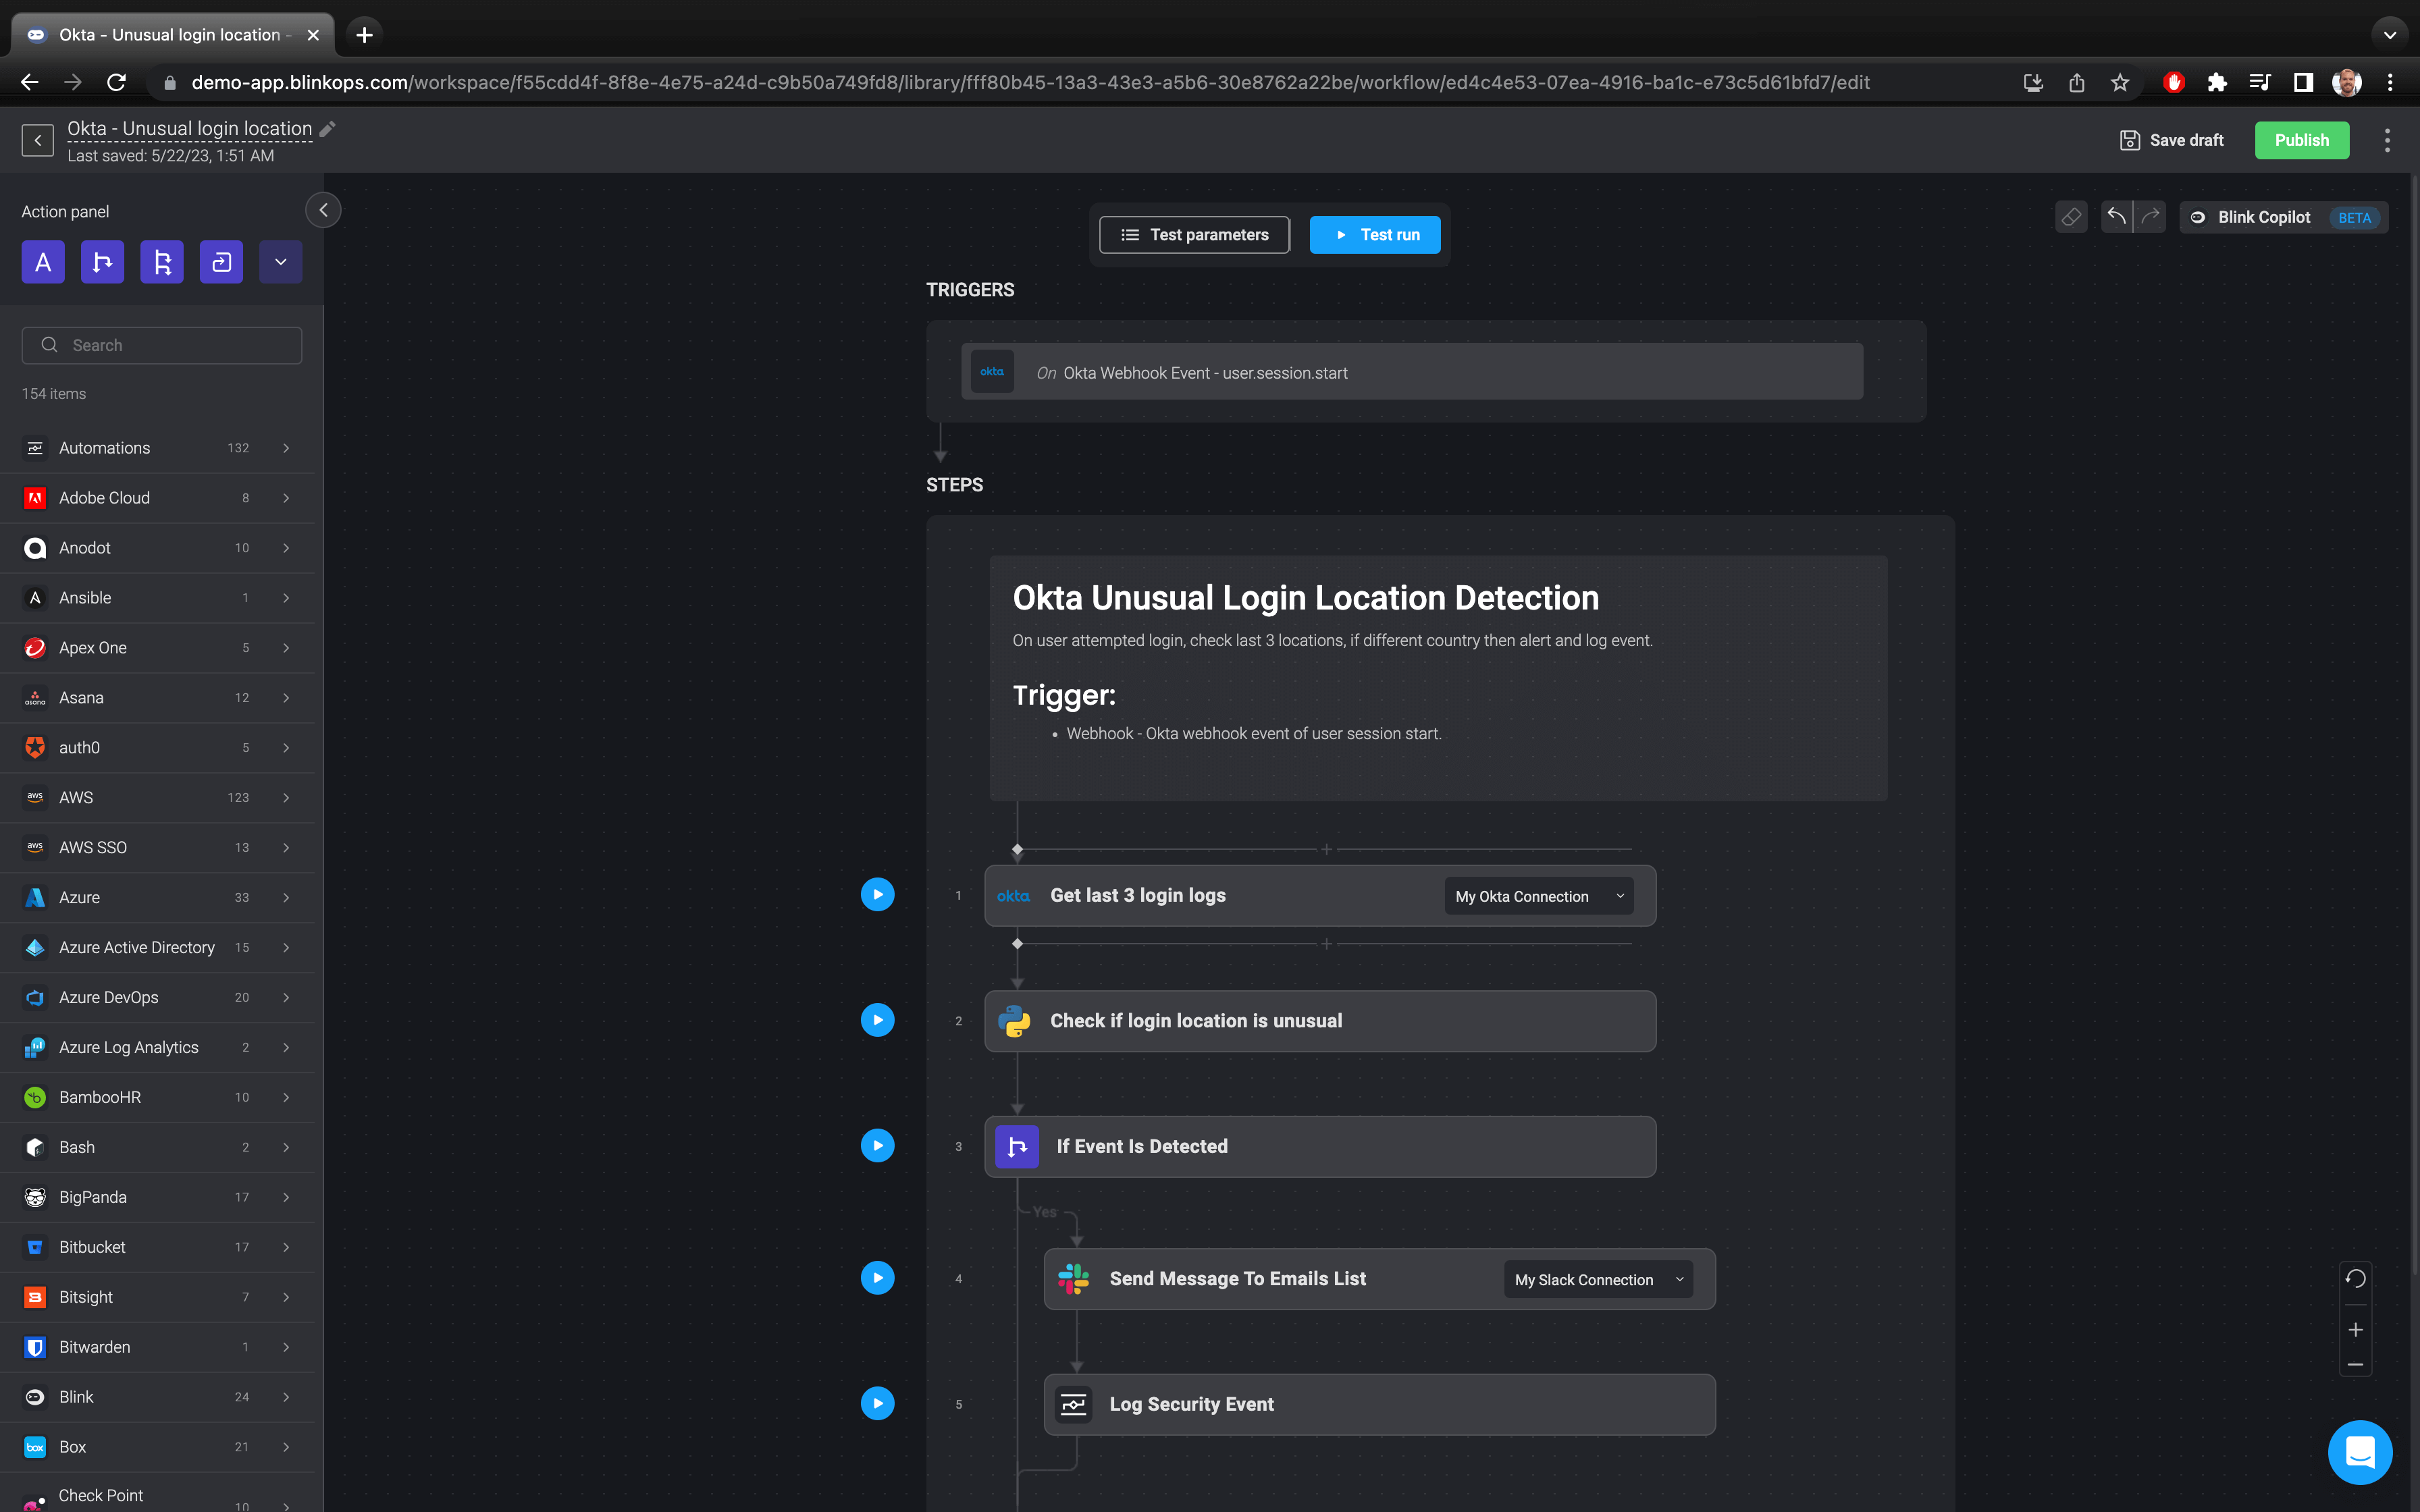Click the Save draft button
Image resolution: width=2420 pixels, height=1512 pixels.
tap(2172, 140)
